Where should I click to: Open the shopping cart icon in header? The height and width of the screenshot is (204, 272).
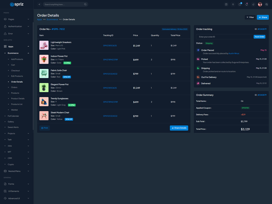pyautogui.click(x=240, y=4)
